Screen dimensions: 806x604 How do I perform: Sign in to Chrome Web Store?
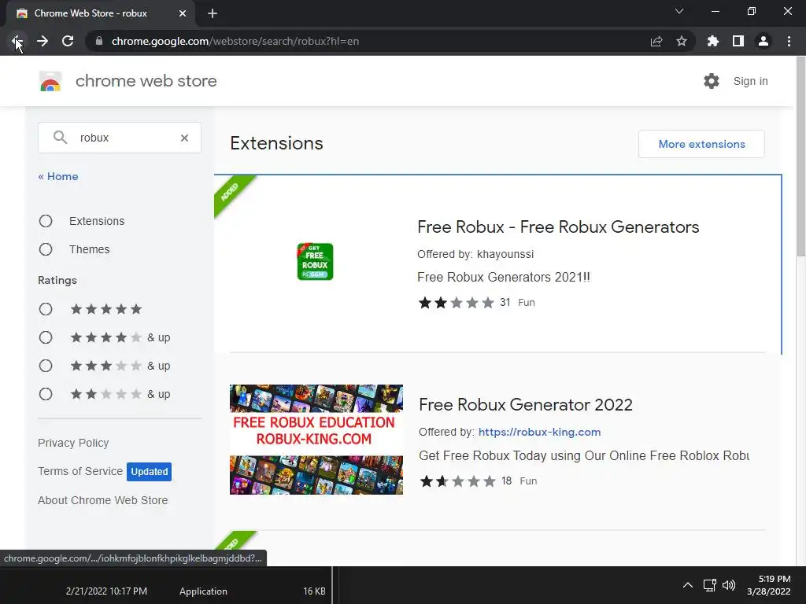(750, 81)
